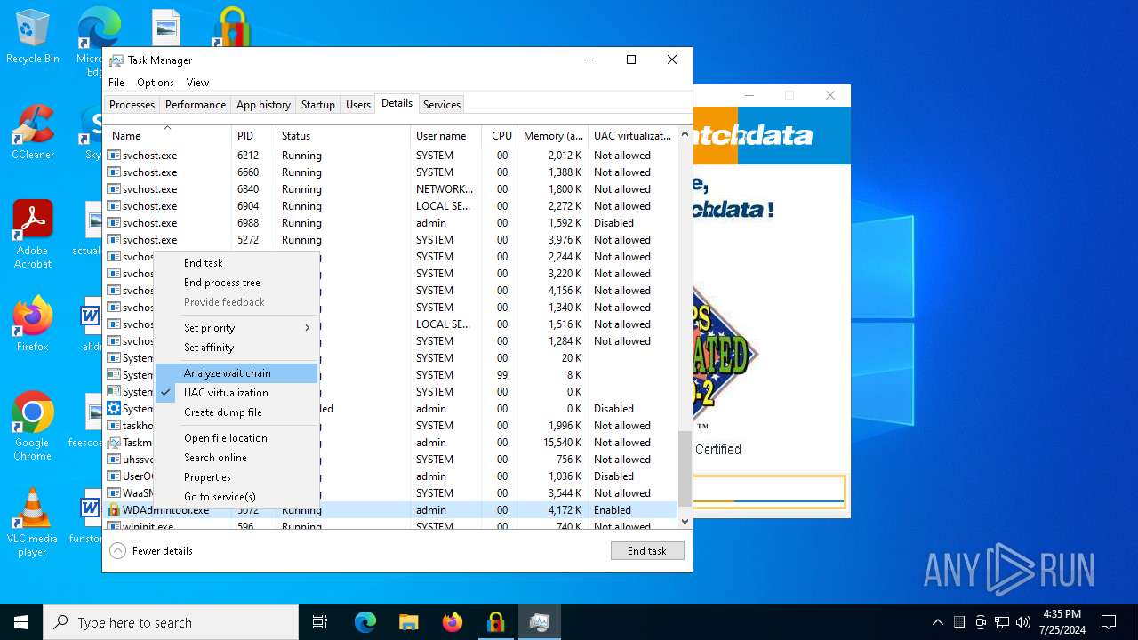Select Go to service(s) menu item
The image size is (1138, 640).
point(236,497)
